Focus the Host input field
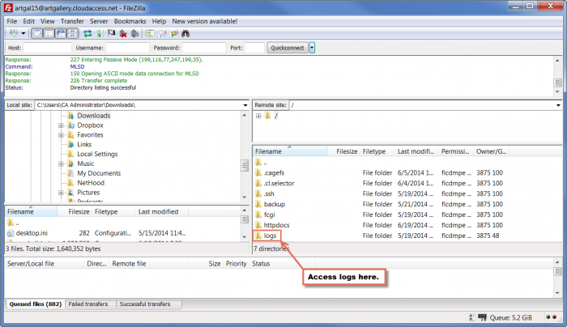Screen dimensions: 567x327 tap(47, 48)
